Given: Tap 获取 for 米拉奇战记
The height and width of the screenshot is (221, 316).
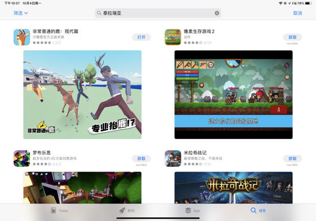Looking at the screenshot, I should click(293, 158).
